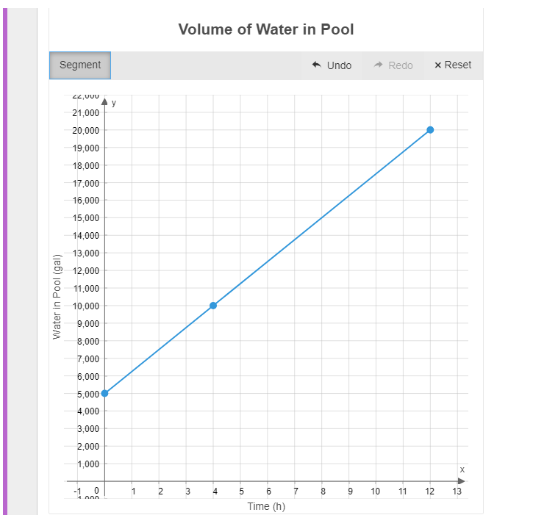
Task: Click the Undo arrow icon
Action: [317, 65]
